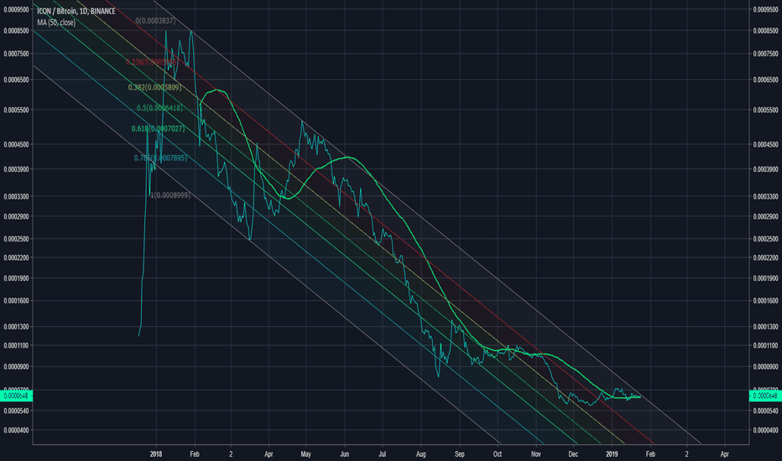Click 0.0001300 on the right price scale
Image resolution: width=782 pixels, height=461 pixels.
pos(765,327)
